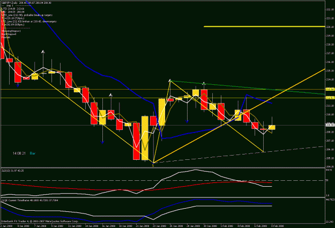Click the 9 Feb date axis label
335x228 pixels.
[278, 226]
